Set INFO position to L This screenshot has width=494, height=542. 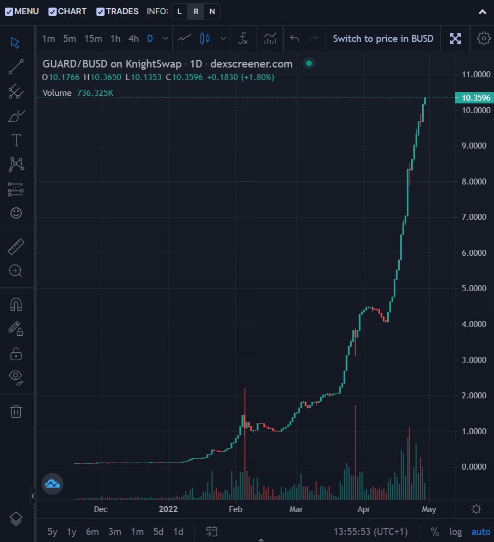click(180, 11)
